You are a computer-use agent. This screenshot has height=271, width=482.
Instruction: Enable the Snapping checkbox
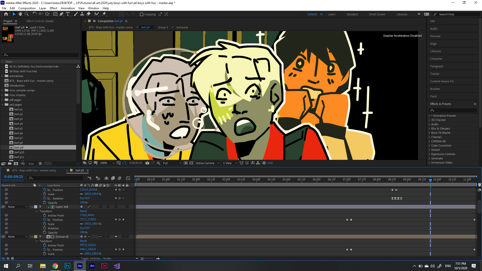pyautogui.click(x=142, y=14)
